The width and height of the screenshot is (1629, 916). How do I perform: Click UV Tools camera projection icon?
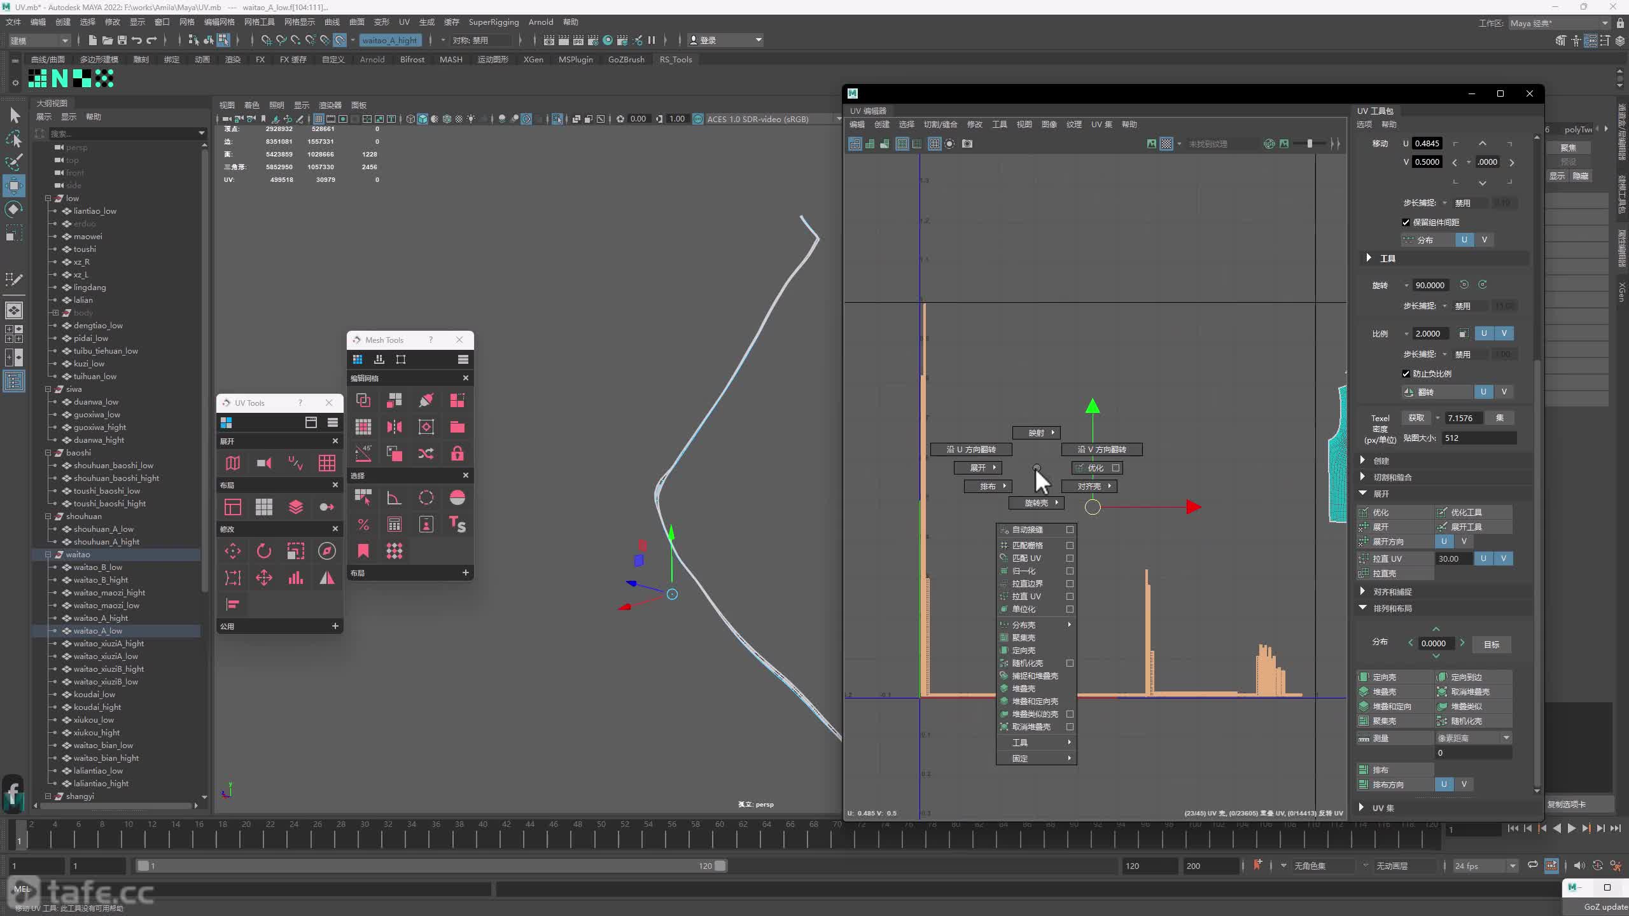pyautogui.click(x=264, y=463)
